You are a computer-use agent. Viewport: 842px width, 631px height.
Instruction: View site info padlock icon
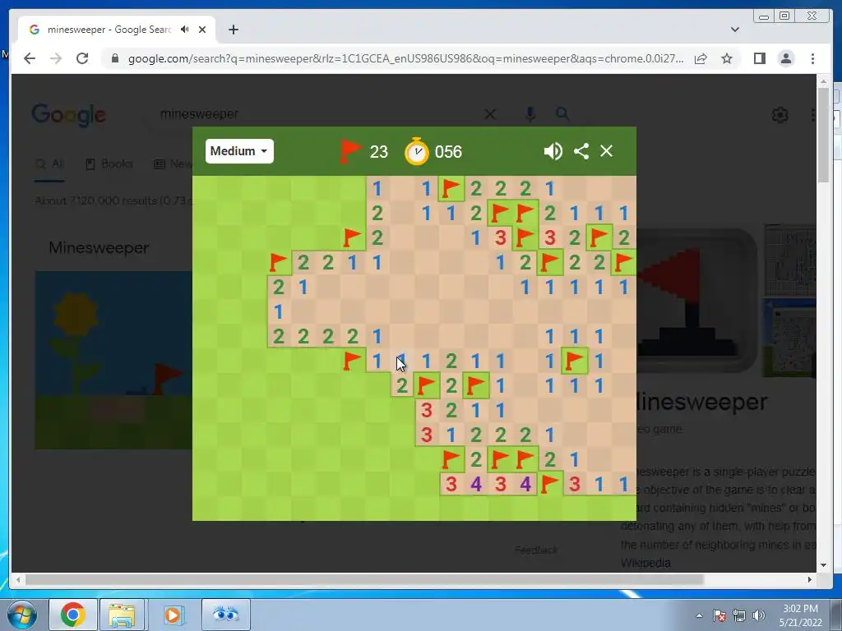coord(114,58)
